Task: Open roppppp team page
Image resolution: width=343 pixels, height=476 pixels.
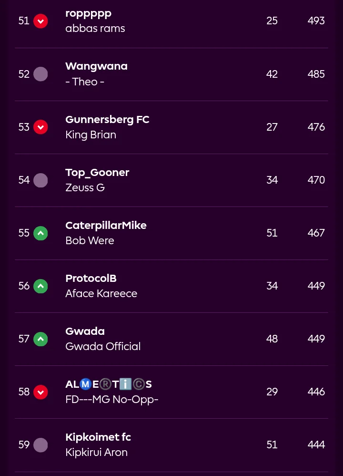Action: point(88,13)
